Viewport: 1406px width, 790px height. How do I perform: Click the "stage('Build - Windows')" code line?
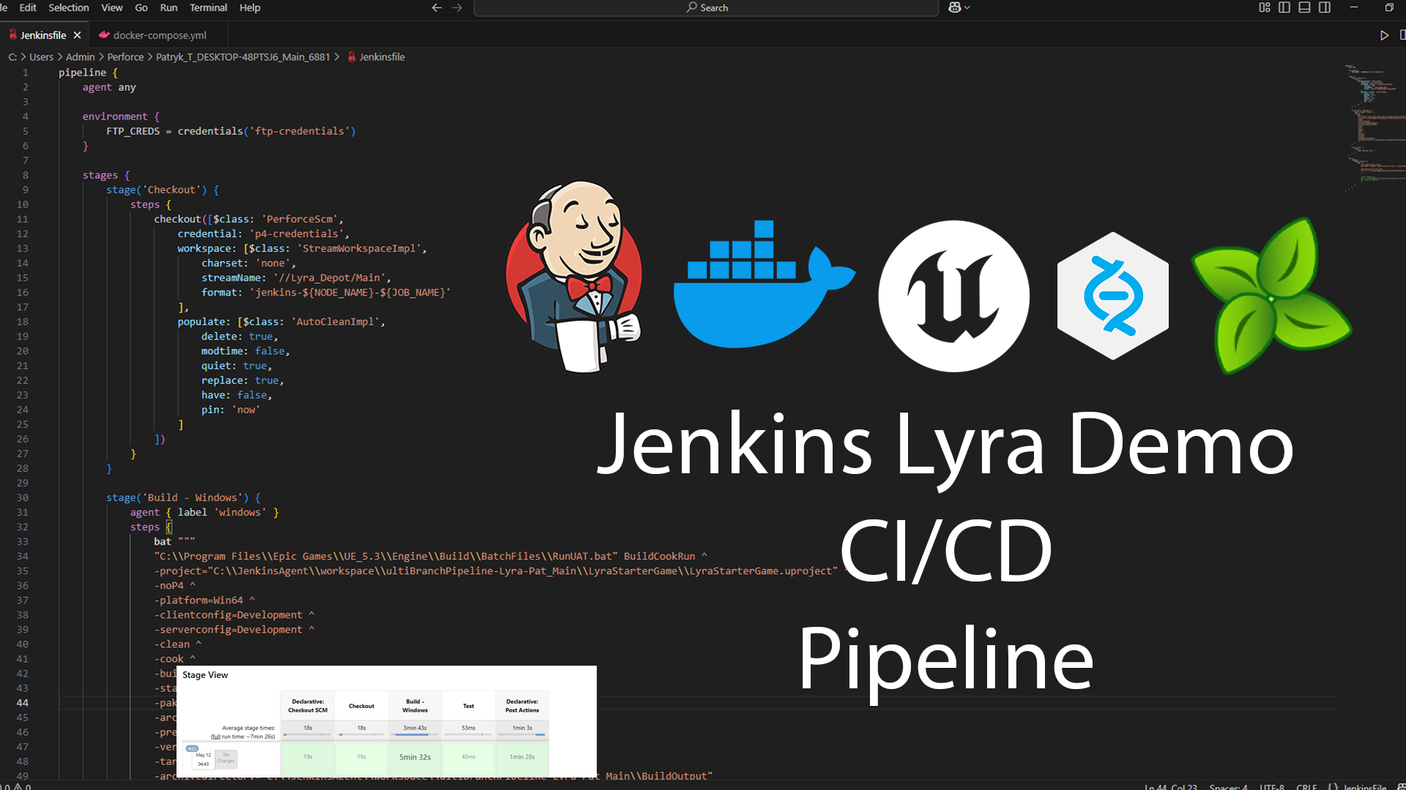click(183, 497)
